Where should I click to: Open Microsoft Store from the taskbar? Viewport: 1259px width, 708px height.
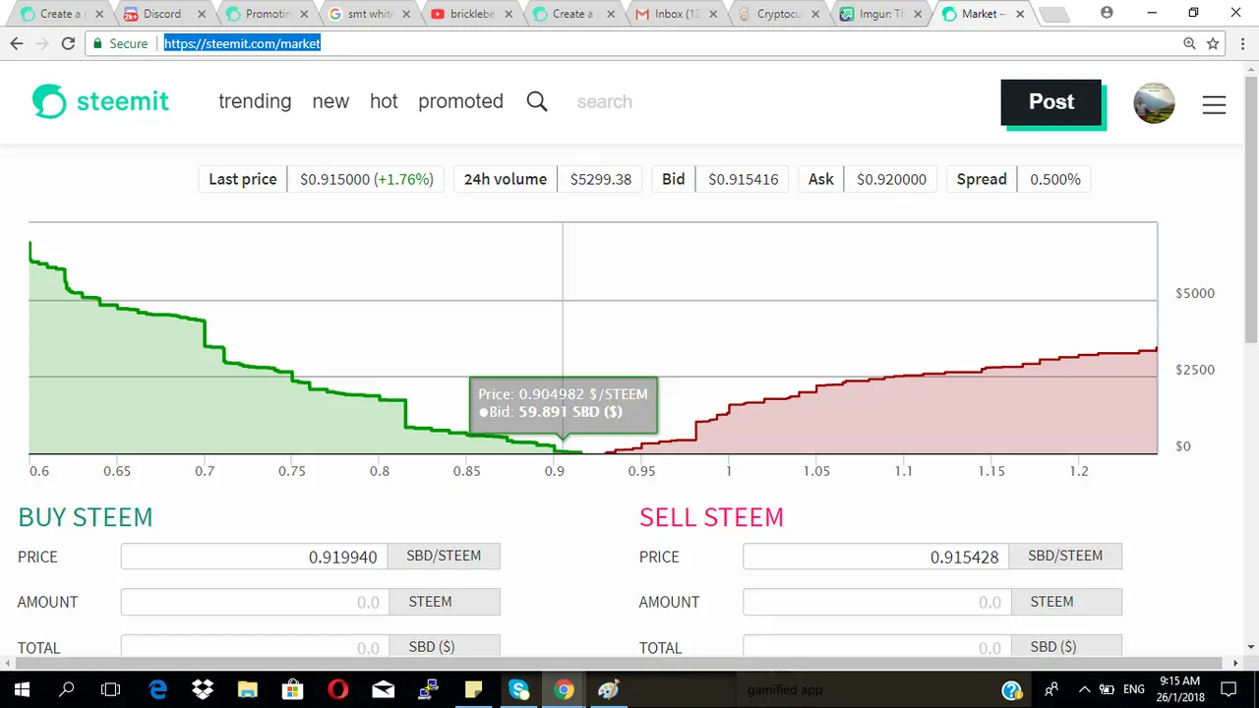pyautogui.click(x=292, y=689)
